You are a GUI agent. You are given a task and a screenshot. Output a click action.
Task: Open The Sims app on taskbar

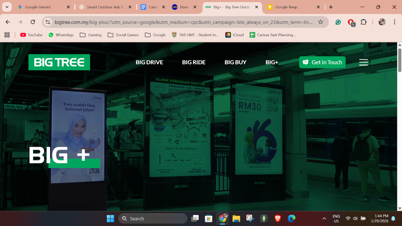pos(264,219)
